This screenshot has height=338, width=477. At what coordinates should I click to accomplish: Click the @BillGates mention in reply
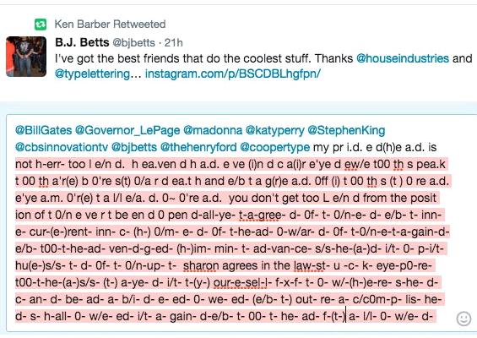(x=44, y=130)
